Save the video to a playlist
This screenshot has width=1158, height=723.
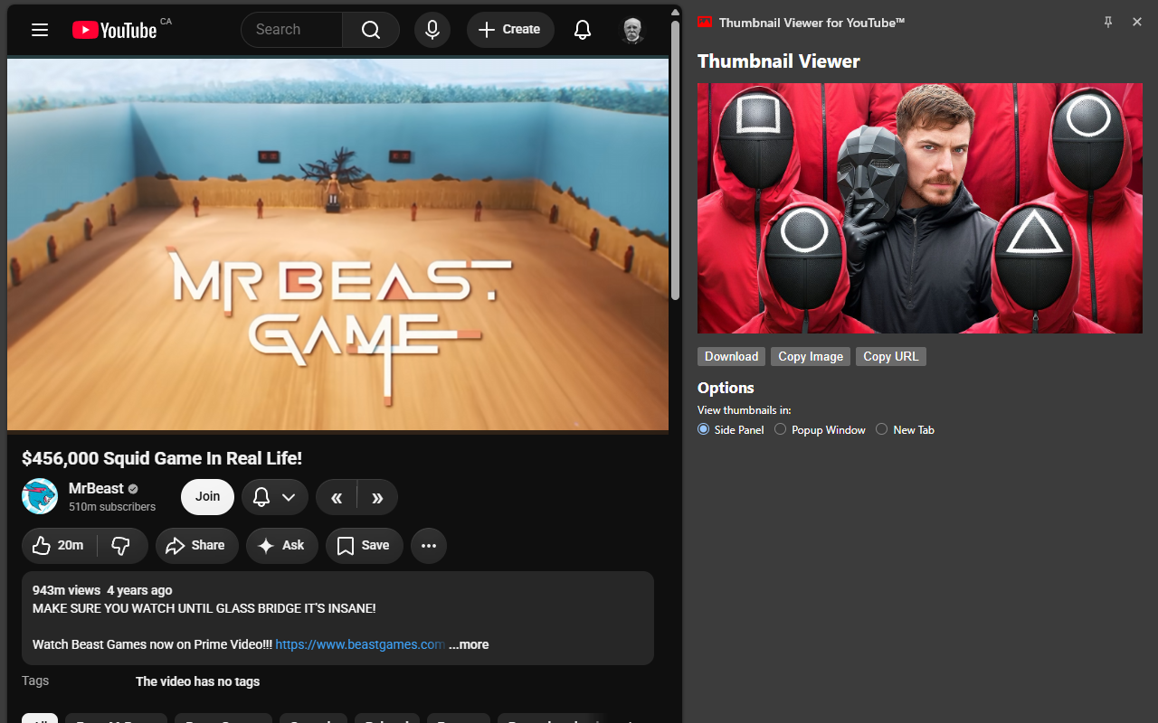(x=364, y=545)
